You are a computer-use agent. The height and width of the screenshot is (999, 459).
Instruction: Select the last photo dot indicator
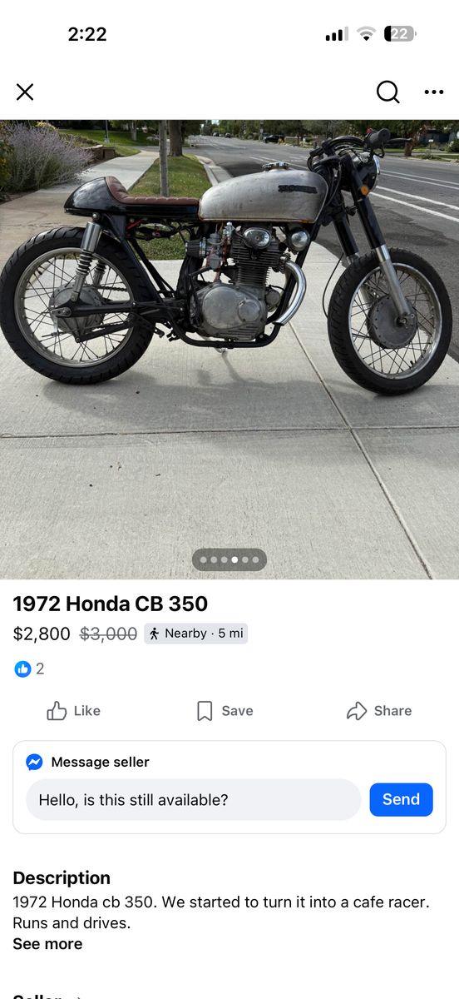point(255,560)
